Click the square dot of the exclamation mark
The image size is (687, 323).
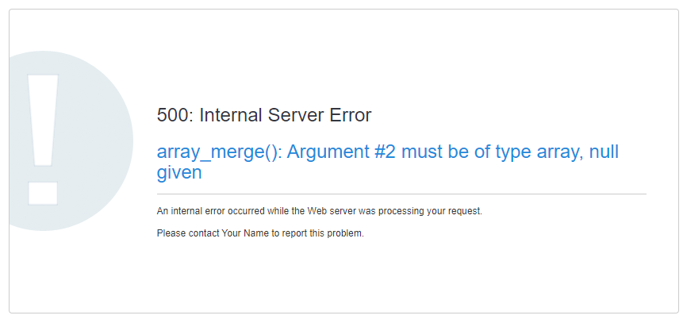click(x=43, y=194)
